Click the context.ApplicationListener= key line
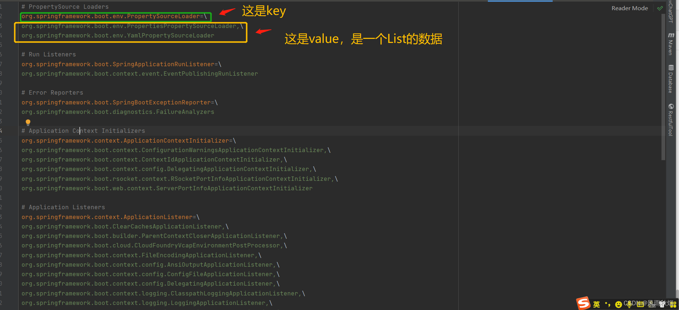This screenshot has height=310, width=679. pyautogui.click(x=110, y=217)
